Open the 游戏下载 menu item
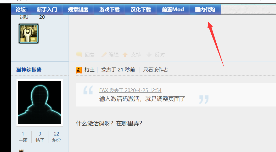The image size is (276, 152). [x=110, y=9]
